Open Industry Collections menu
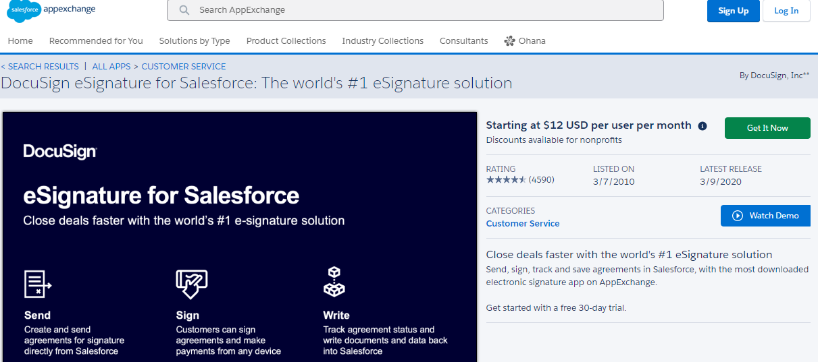This screenshot has width=818, height=362. coord(382,41)
